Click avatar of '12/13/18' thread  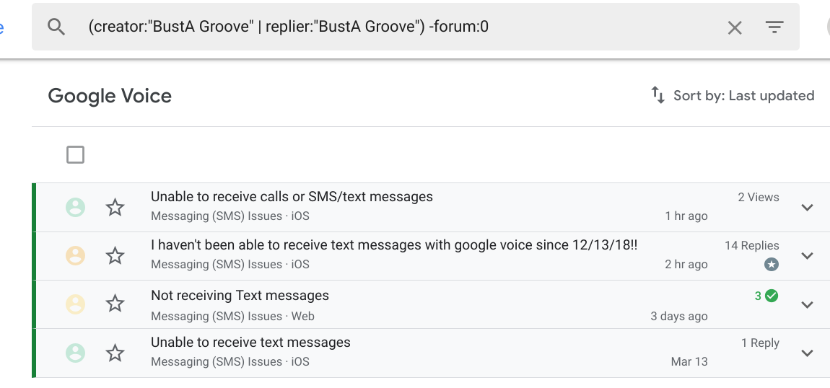[x=75, y=256]
